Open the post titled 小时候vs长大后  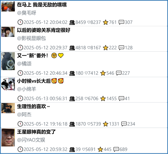coord(40,81)
